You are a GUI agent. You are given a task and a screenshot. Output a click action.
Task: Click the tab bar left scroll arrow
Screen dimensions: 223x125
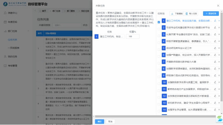(35, 11)
